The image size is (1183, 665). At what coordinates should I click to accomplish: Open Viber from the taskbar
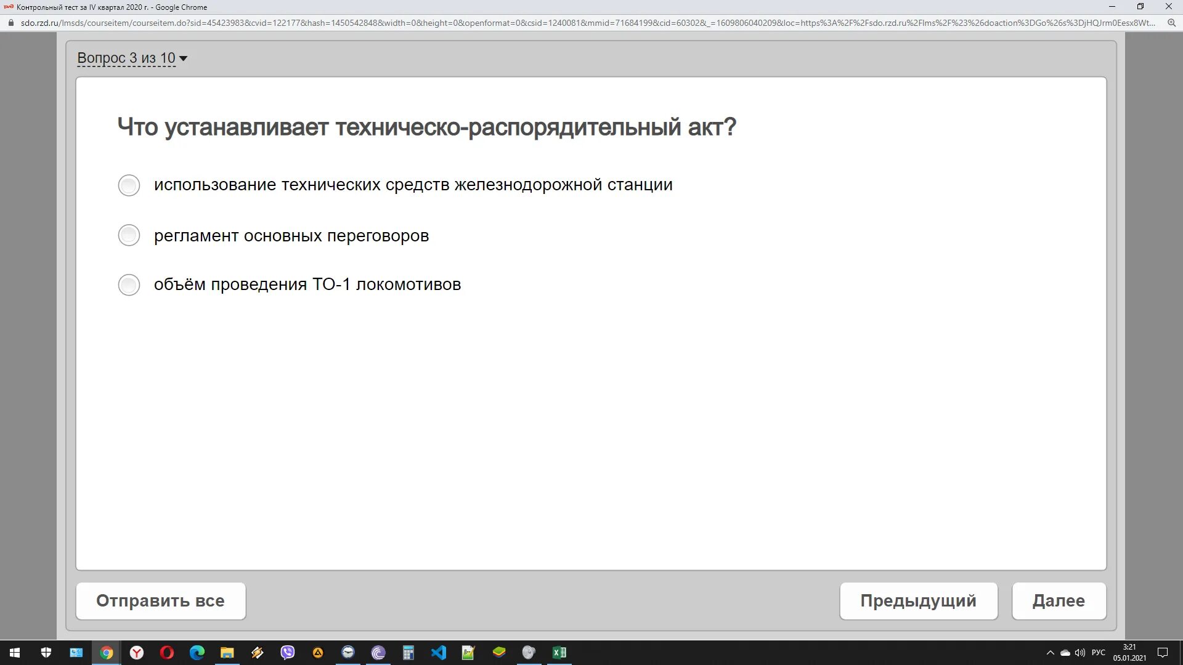click(288, 653)
